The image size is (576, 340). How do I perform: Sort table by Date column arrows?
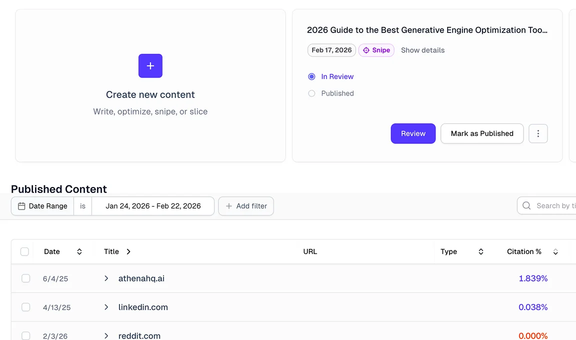[x=79, y=251]
